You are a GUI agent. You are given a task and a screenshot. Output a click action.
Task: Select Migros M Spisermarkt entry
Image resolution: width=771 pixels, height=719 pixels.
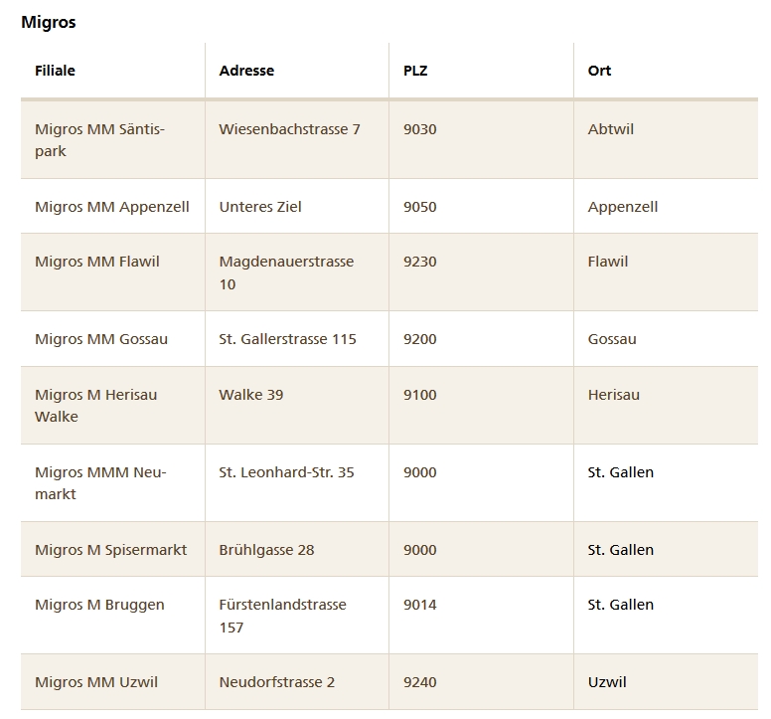point(110,550)
